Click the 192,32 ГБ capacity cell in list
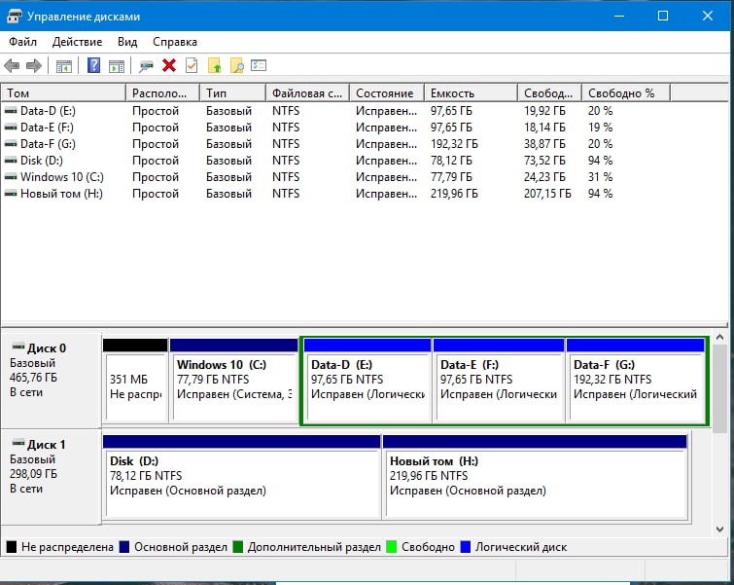The height and width of the screenshot is (585, 734). 454,144
